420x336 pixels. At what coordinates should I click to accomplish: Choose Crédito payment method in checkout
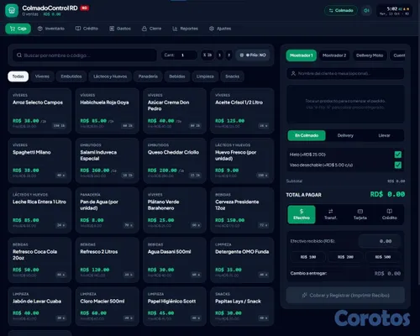click(x=390, y=214)
